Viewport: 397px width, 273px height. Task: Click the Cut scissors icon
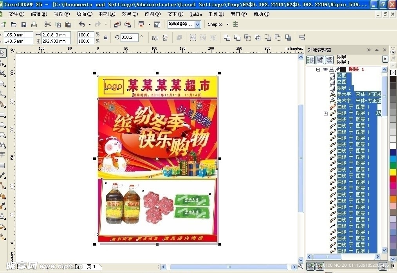[47, 24]
